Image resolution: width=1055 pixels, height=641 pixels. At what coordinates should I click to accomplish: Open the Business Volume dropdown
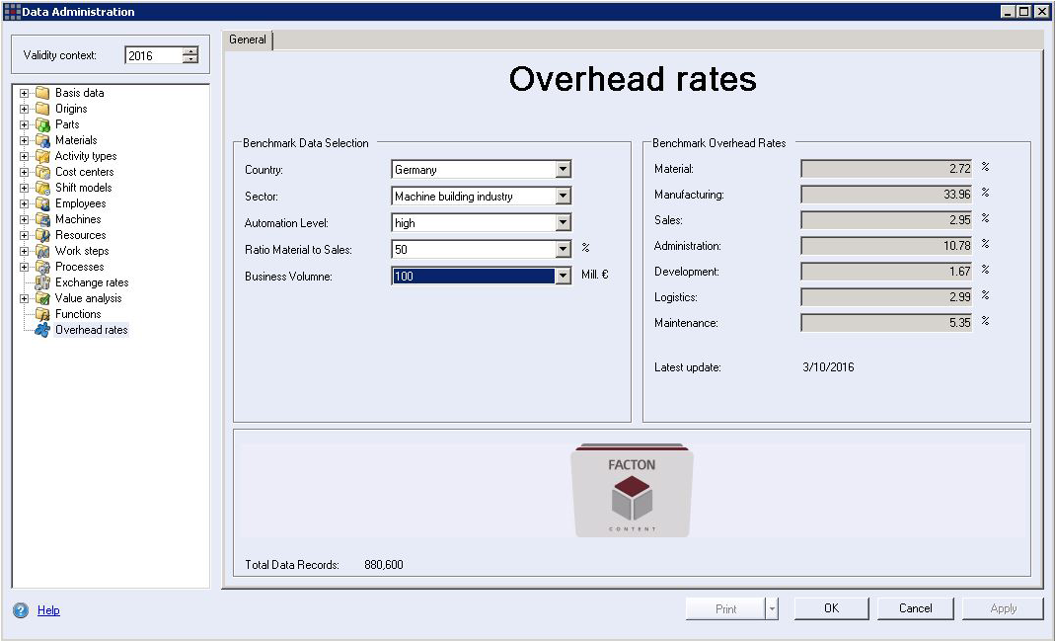click(563, 276)
